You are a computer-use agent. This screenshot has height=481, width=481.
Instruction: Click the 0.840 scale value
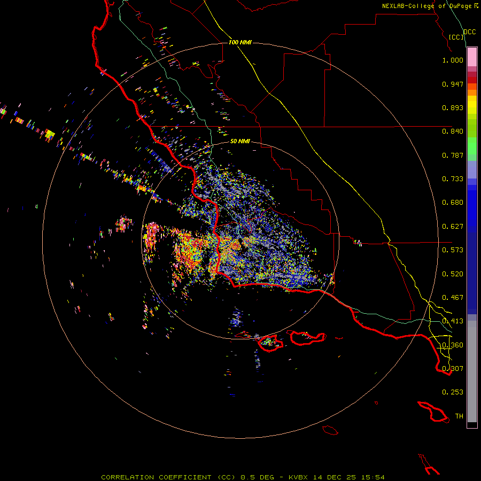453,131
